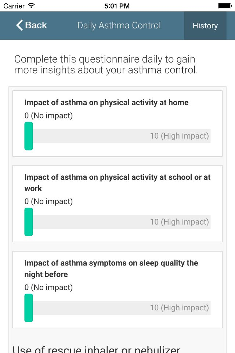Viewport: 235px width, 353px height.
Task: Tap the Back chevron arrow icon
Action: point(19,25)
